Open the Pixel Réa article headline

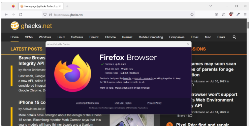203,124
